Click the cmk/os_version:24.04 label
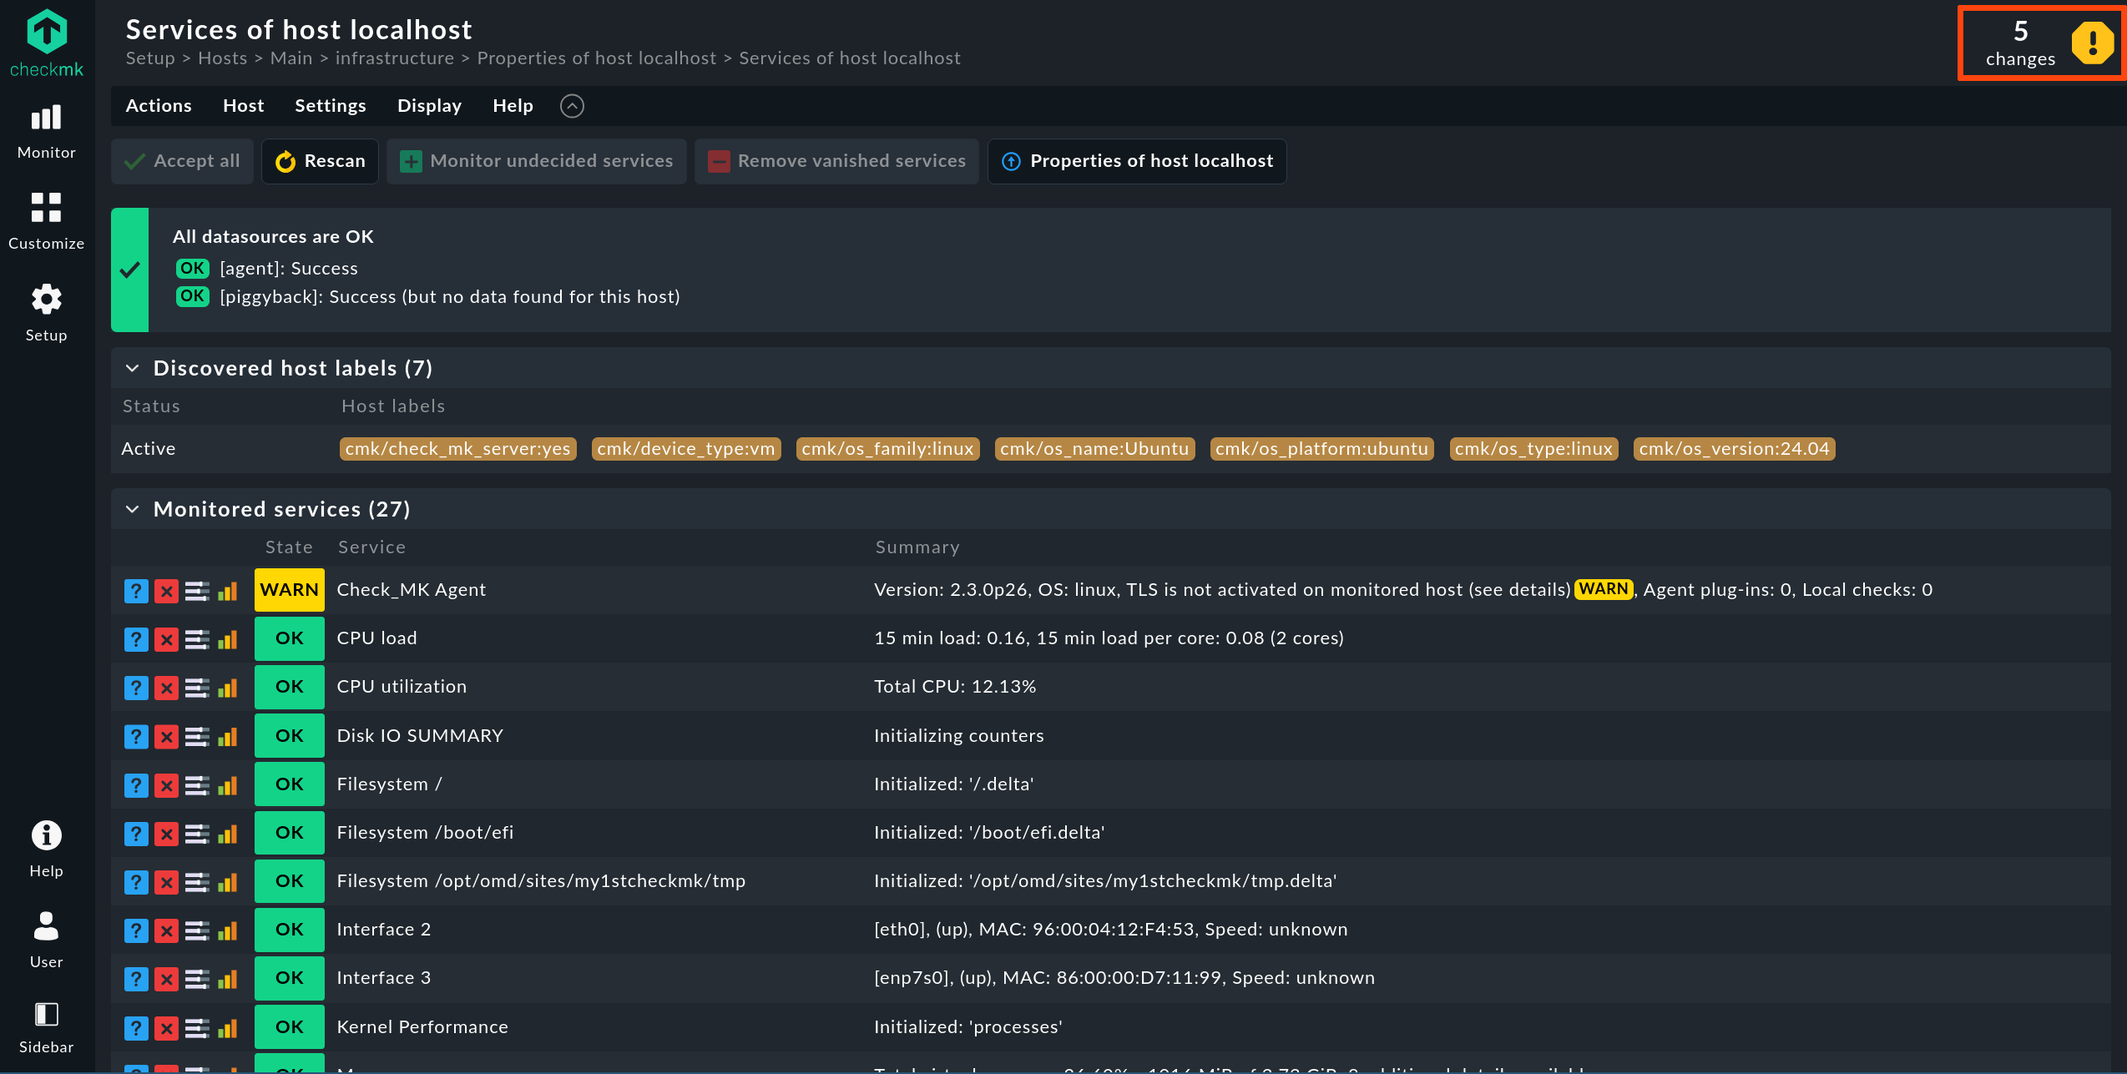2127x1074 pixels. [x=1734, y=449]
